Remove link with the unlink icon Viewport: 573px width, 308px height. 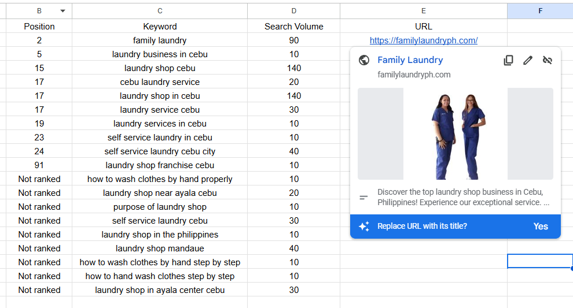click(x=547, y=60)
